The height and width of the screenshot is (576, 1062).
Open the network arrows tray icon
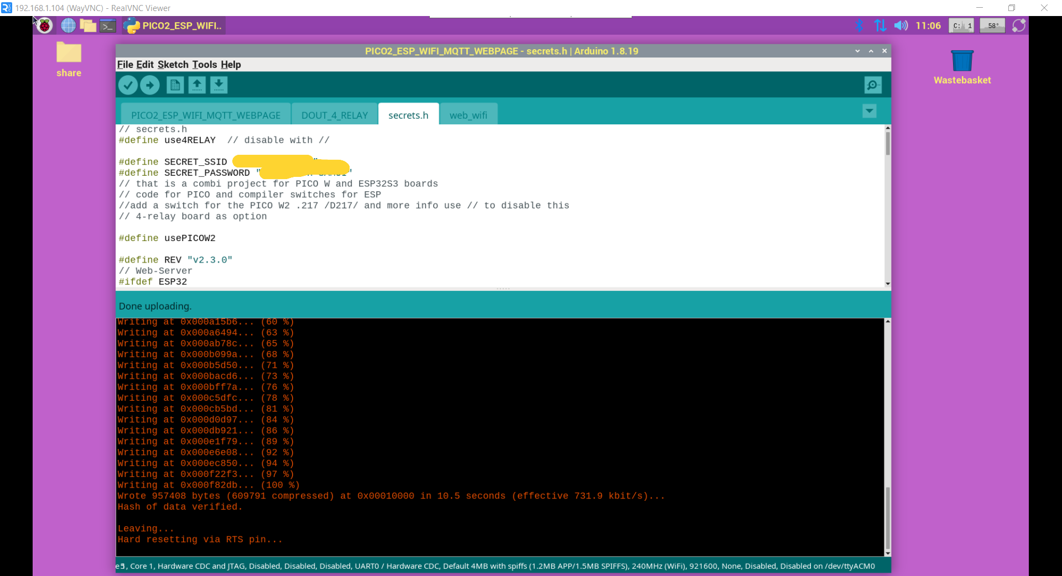[880, 25]
